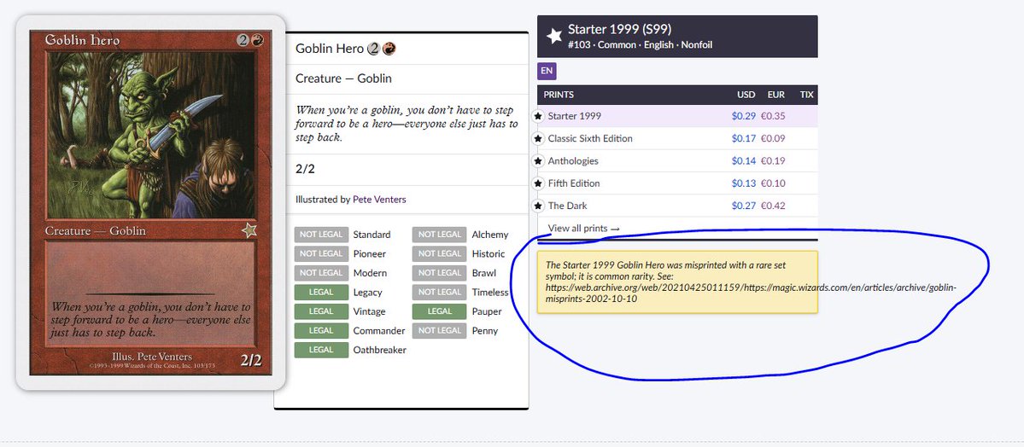Click the €0.42 The Dark price

(773, 206)
